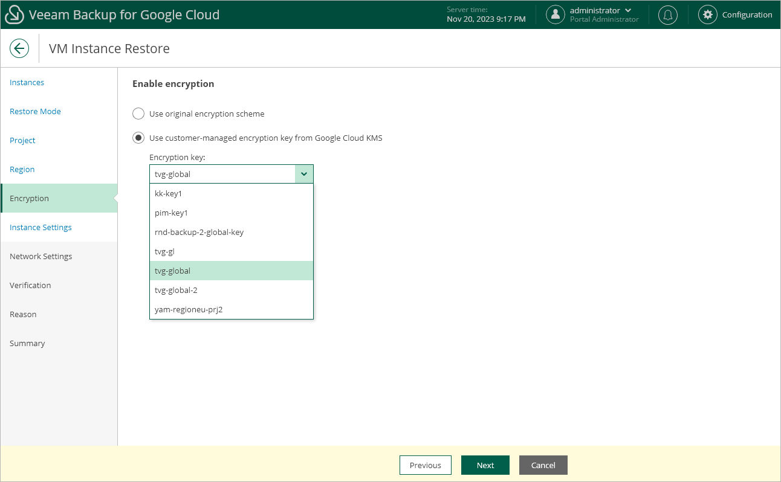
Task: Click the Next button
Action: pyautogui.click(x=485, y=465)
